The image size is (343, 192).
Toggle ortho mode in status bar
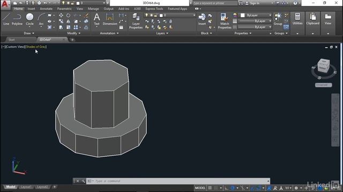(x=226, y=188)
